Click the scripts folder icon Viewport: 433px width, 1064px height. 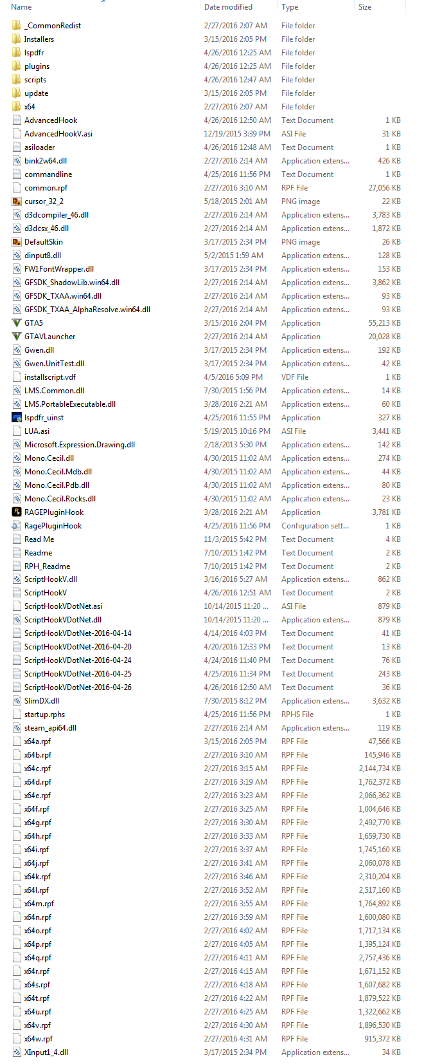click(17, 80)
